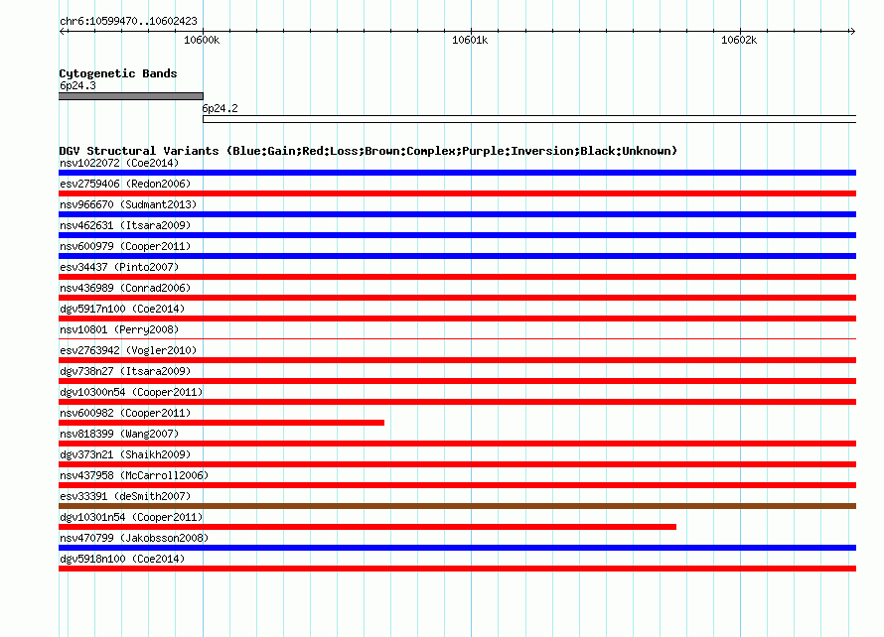Click the blue nsv462631 variant bar

[457, 235]
